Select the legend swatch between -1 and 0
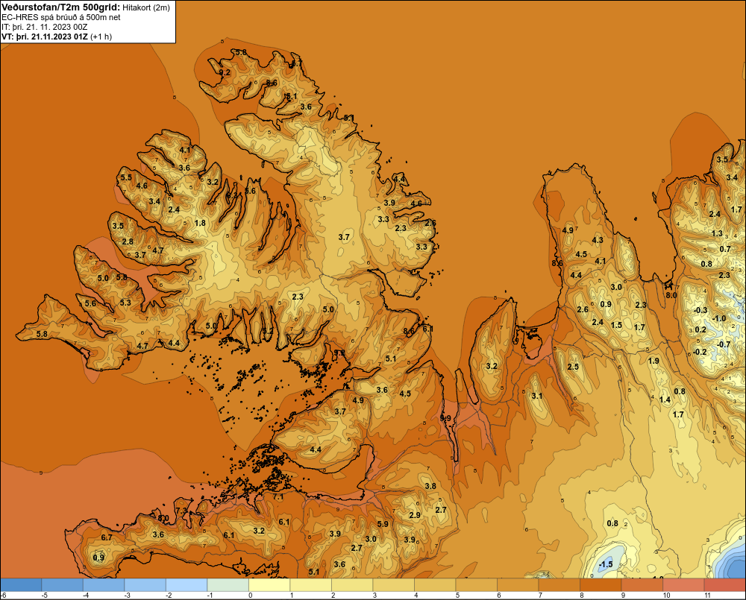746x600 pixels. point(228,584)
